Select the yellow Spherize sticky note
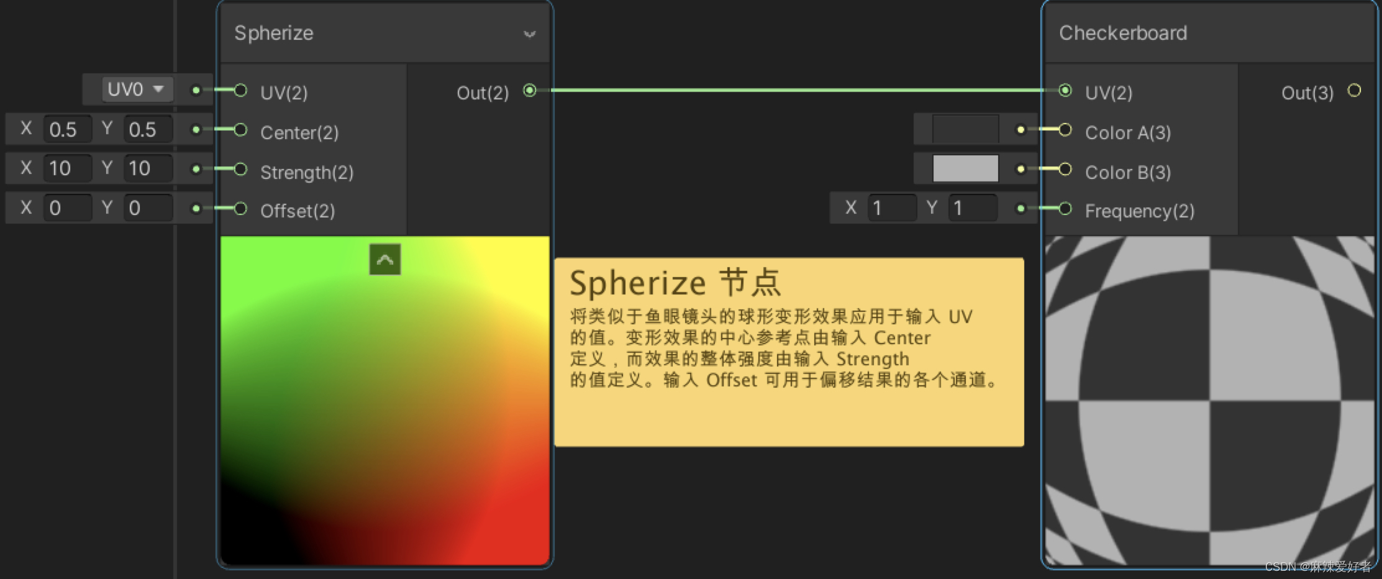 (x=789, y=352)
